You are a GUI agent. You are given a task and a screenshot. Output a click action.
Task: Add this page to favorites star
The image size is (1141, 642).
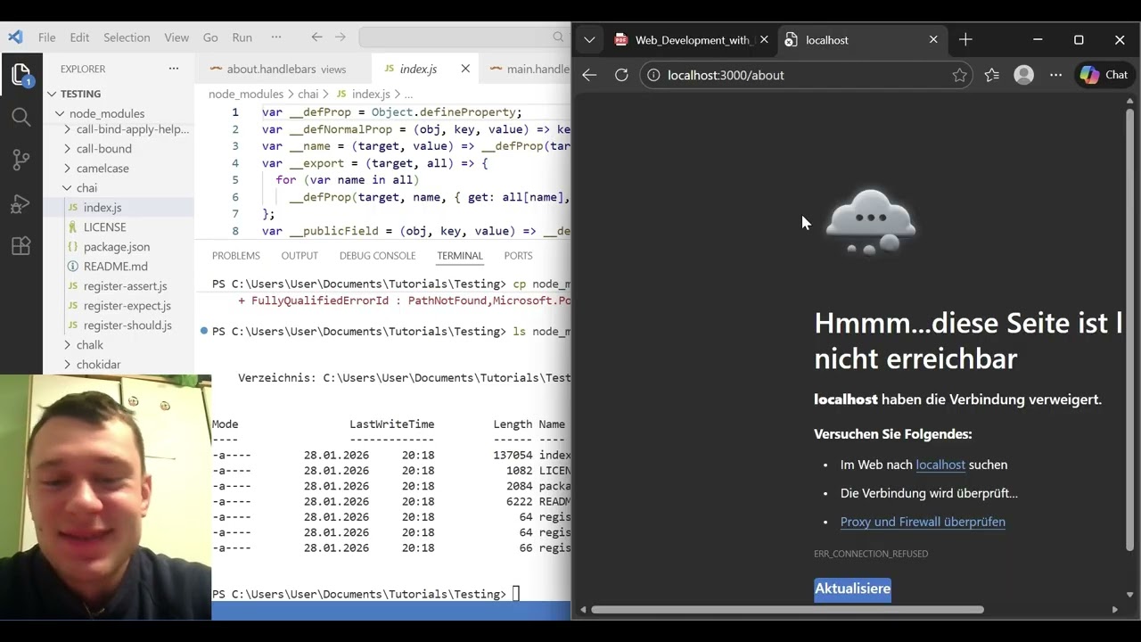point(959,75)
